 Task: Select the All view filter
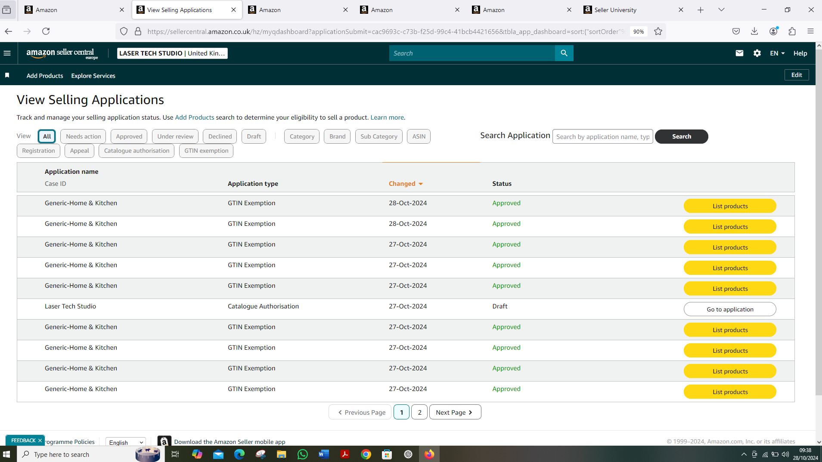point(47,136)
